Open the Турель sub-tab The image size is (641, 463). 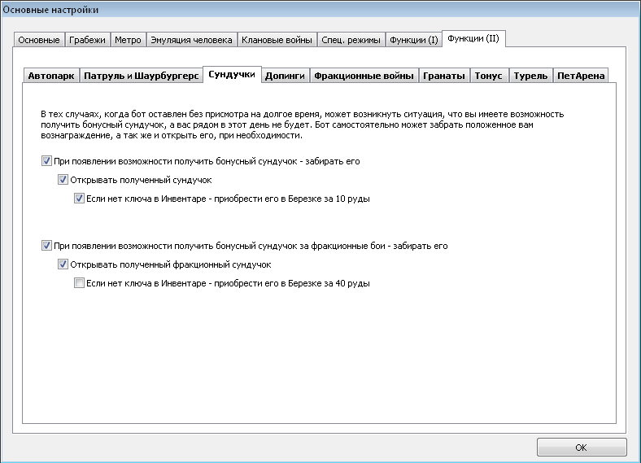tap(530, 76)
